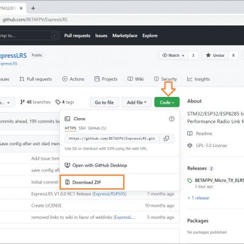This screenshot has height=244, width=244.
Task: Open the Wiki tab
Action: pyautogui.click(x=135, y=79)
